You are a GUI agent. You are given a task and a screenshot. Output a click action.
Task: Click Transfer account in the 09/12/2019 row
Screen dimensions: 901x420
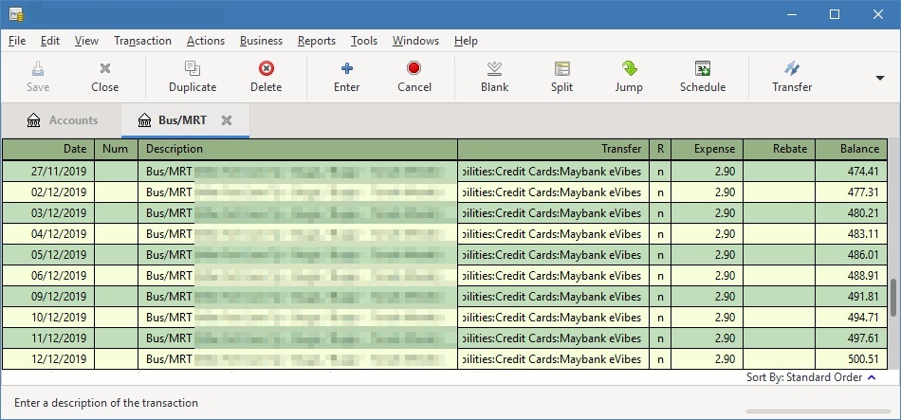[554, 297]
